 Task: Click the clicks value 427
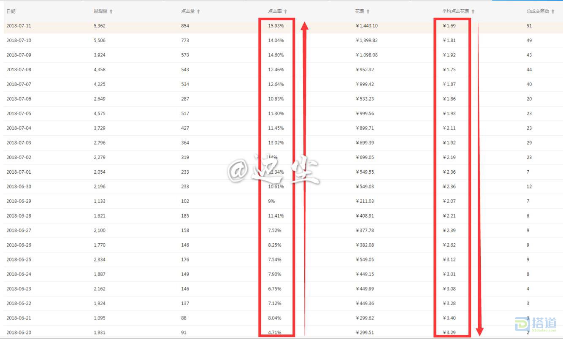[185, 128]
